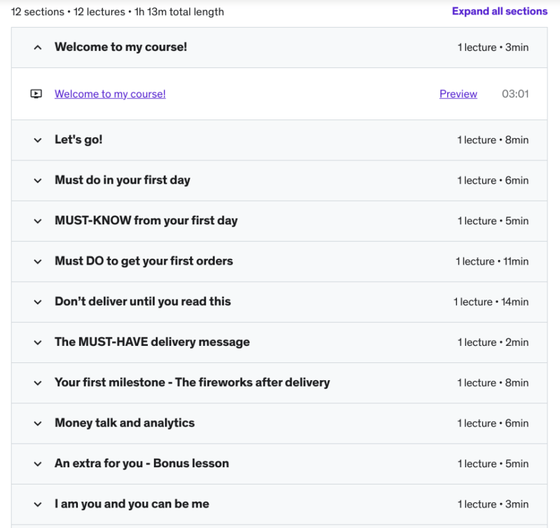The width and height of the screenshot is (560, 528).
Task: Click 'Expand all sections' link
Action: click(499, 11)
